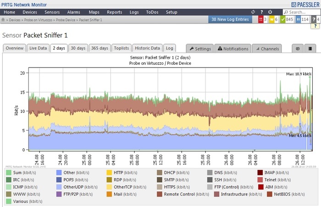The image size is (321, 207).
Task: Click 38 New Log Entries button
Action: click(230, 19)
